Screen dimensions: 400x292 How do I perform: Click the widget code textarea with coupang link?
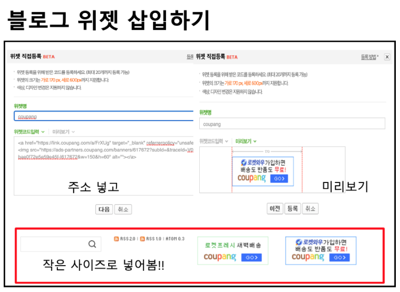point(103,166)
